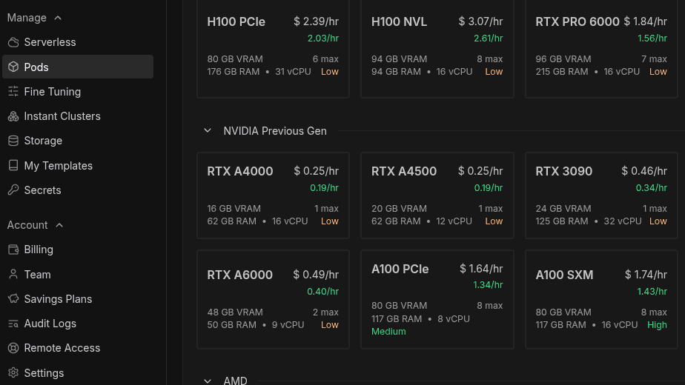Go to Fine Tuning
685x385 pixels.
78,91
